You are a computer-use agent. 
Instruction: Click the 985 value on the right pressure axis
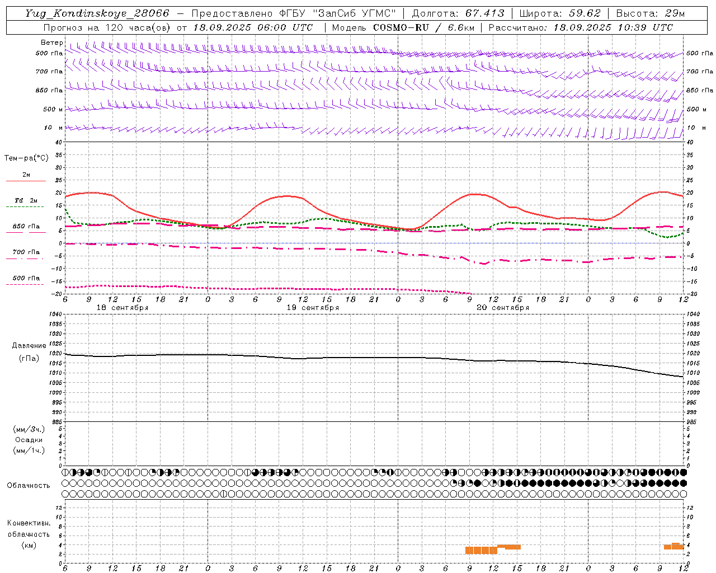coord(693,422)
